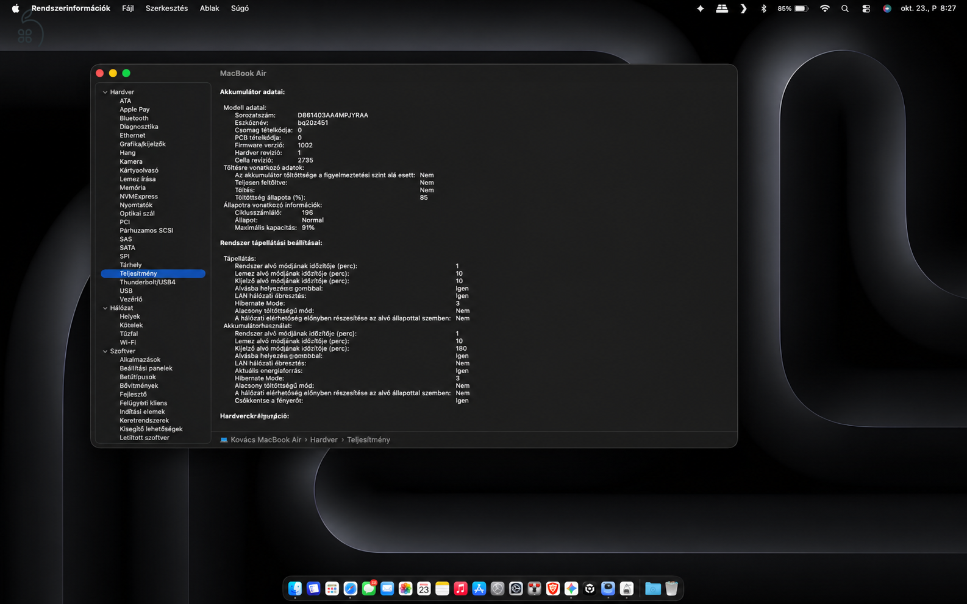Collapse the Hardver section
Viewport: 967px width, 604px height.
click(105, 93)
